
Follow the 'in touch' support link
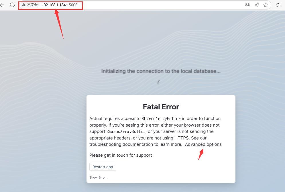click(120, 155)
